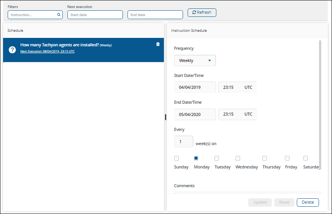Click the search magnifier in Instruction filter
This screenshot has width=332, height=214.
pos(59,15)
